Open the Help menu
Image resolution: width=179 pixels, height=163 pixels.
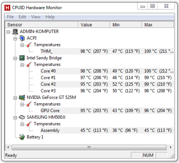[50, 17]
